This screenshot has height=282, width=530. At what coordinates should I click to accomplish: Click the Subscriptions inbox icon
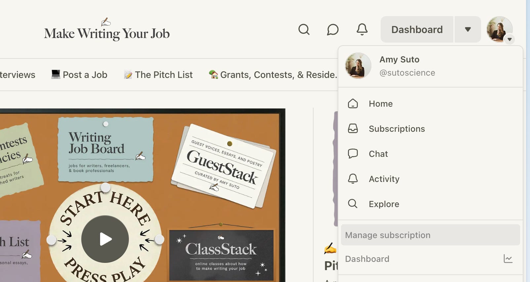(x=353, y=128)
